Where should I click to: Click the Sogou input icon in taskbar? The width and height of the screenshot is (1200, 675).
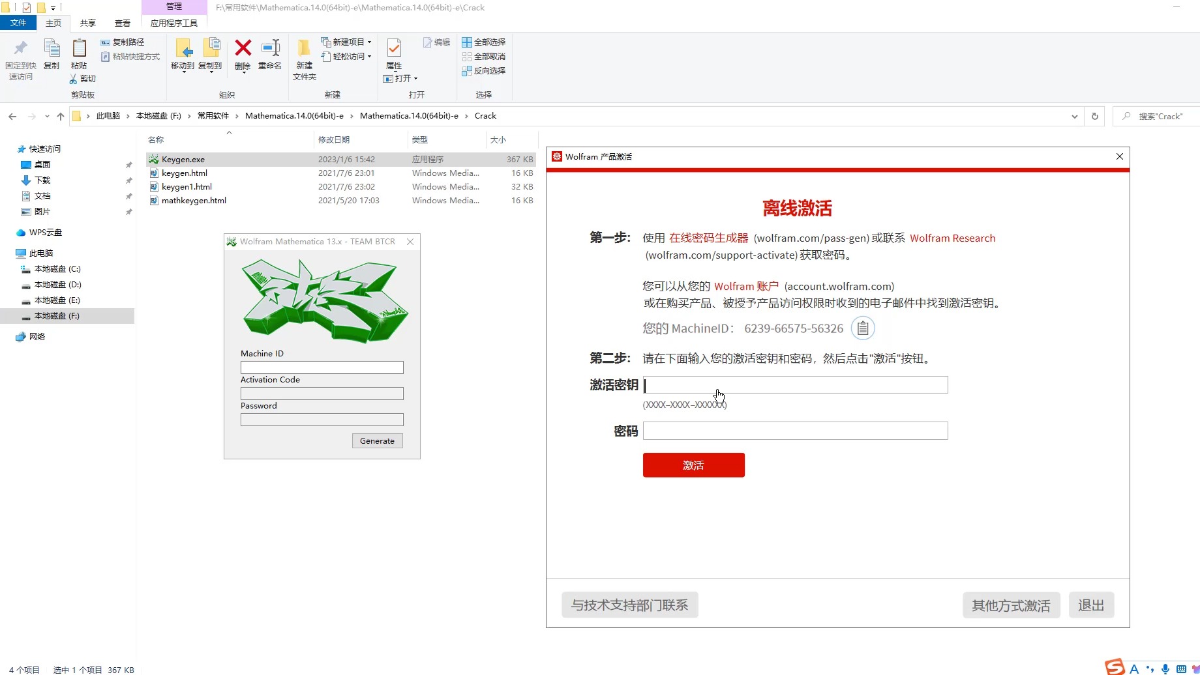[1116, 667]
